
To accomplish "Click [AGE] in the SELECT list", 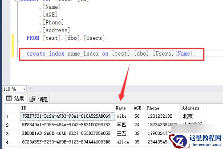I will pos(50,15).
